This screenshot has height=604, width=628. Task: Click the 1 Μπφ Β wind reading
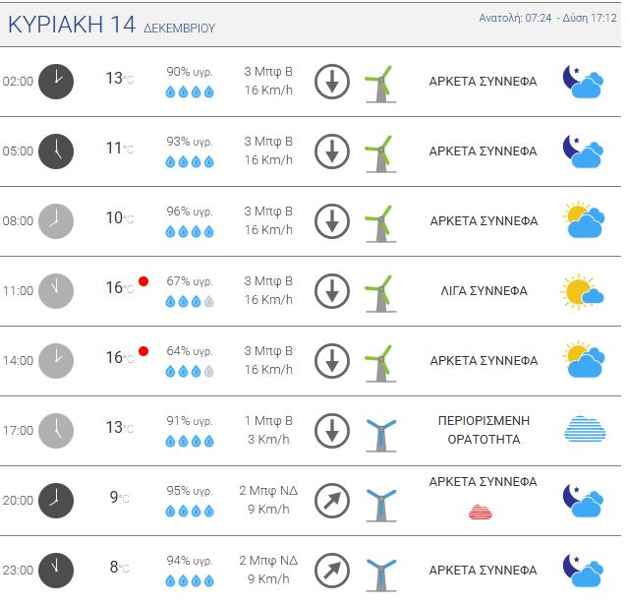click(268, 420)
